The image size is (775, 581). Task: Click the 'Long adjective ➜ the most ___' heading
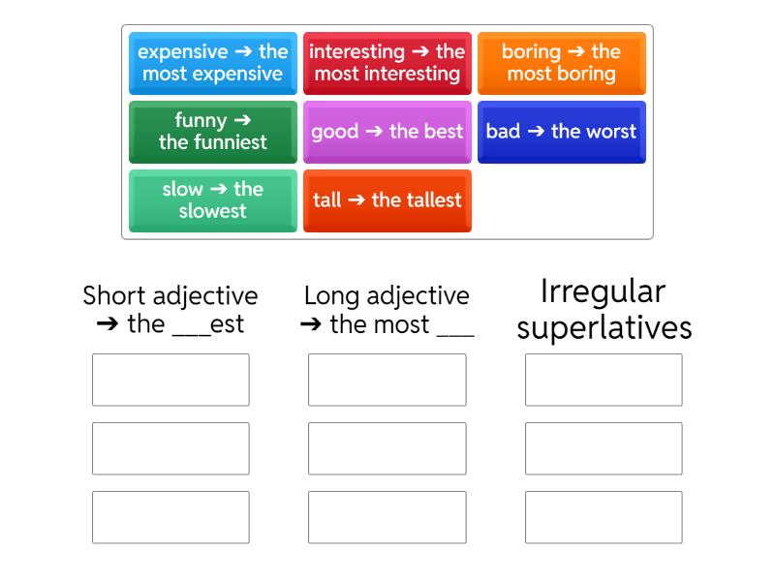pos(387,310)
